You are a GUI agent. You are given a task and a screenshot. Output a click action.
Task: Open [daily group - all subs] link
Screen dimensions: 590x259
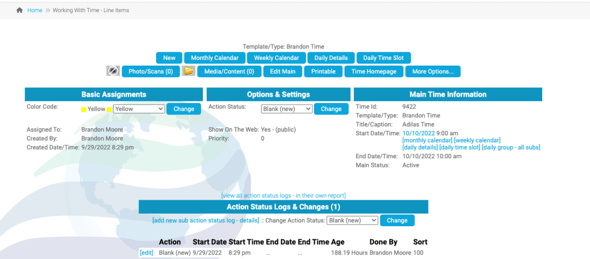(511, 147)
